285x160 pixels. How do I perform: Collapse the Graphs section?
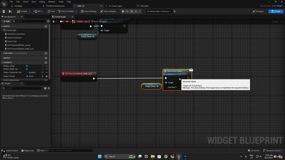tap(2, 26)
